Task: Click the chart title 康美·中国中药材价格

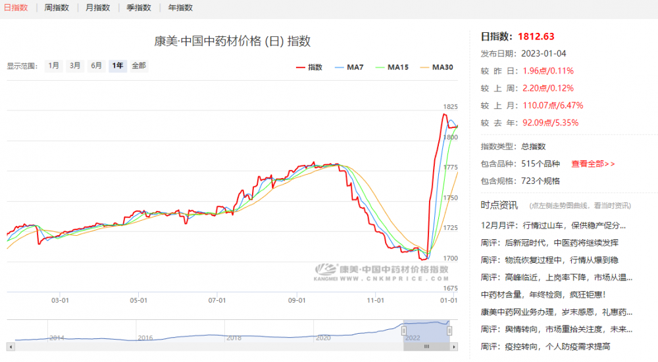Action: (x=232, y=41)
